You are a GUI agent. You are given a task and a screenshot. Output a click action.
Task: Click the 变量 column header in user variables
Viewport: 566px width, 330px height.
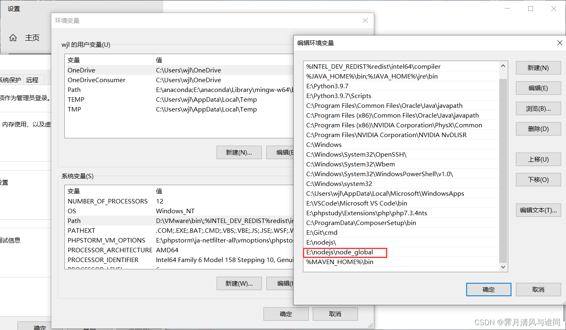click(109, 60)
